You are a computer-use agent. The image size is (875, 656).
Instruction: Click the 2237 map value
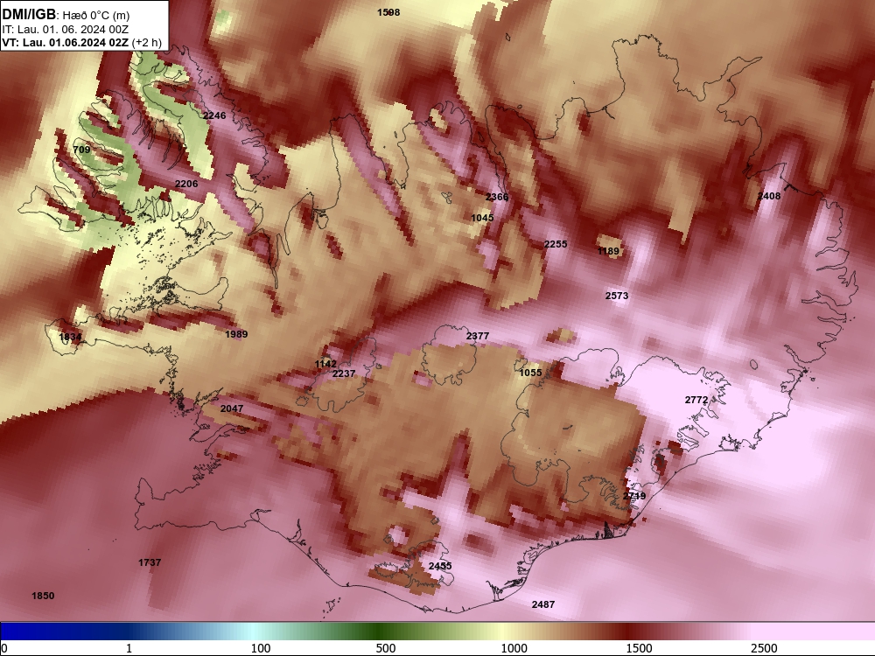343,373
